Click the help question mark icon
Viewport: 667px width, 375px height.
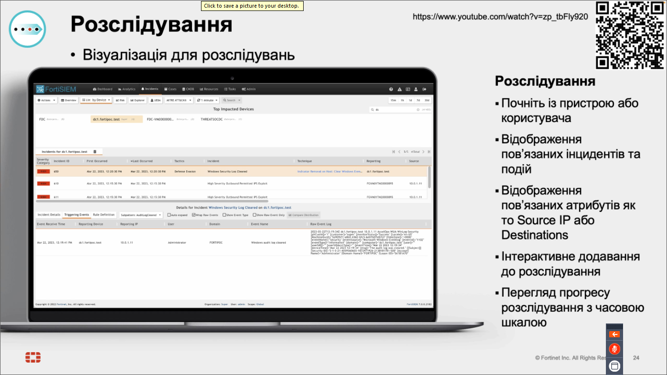point(391,89)
